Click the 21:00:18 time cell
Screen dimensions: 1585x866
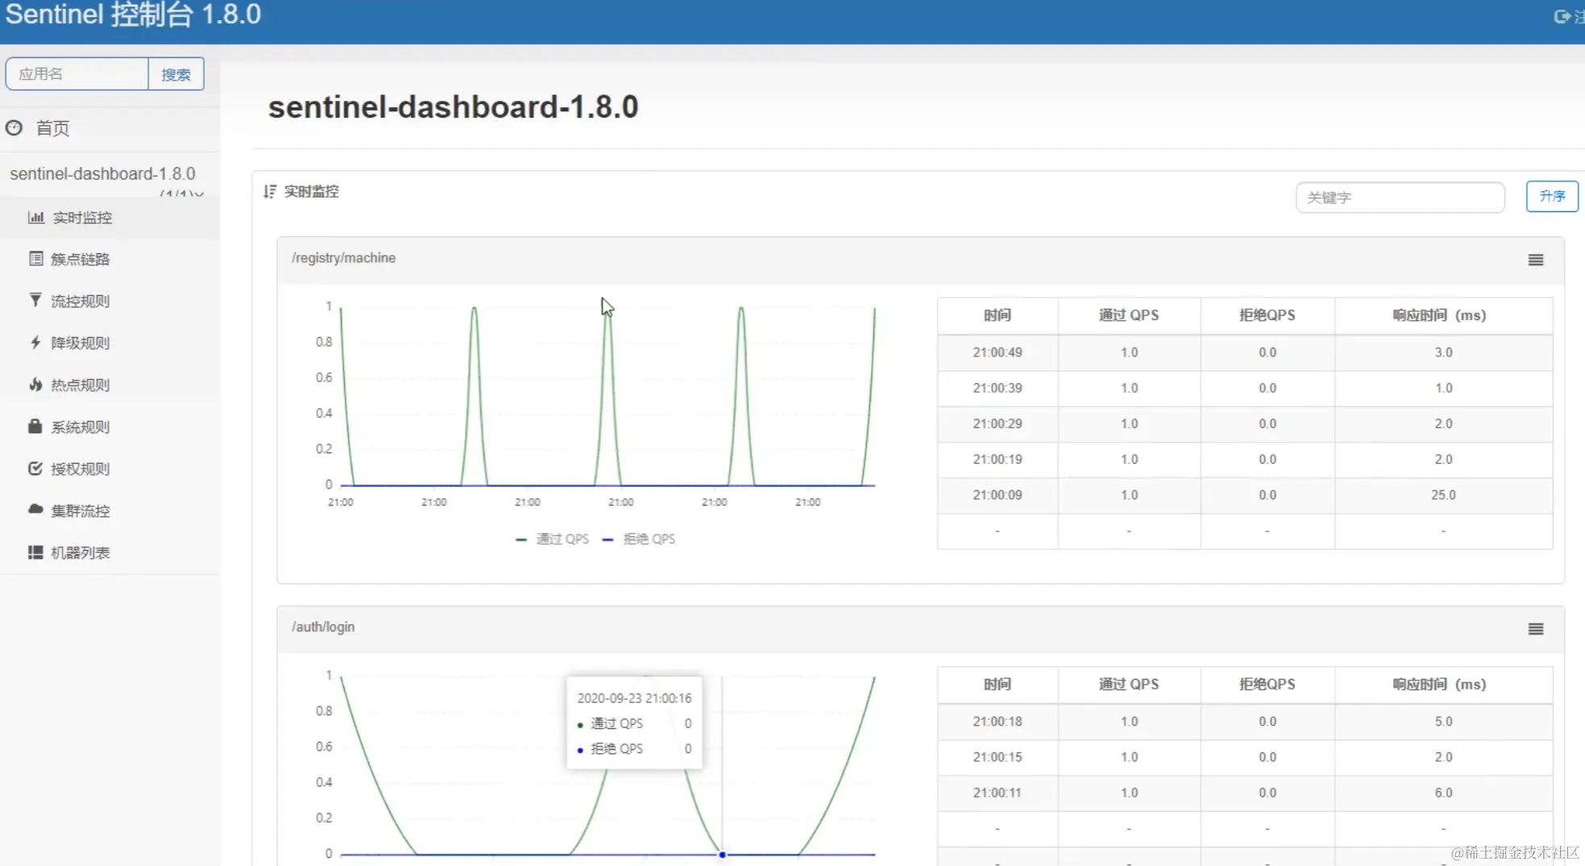point(997,722)
